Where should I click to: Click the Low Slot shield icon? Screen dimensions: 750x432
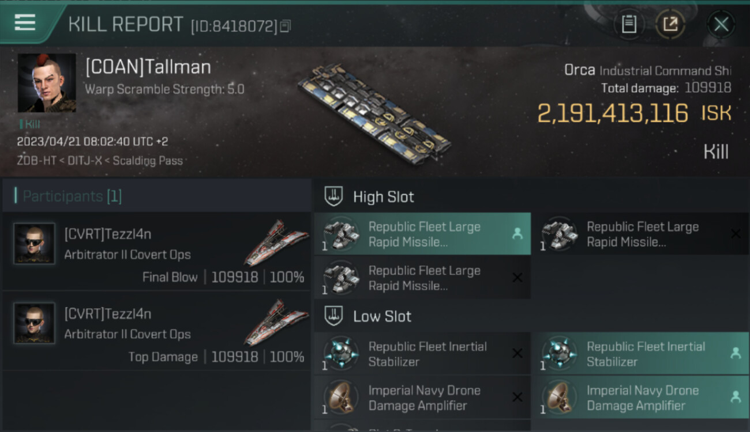tap(335, 316)
